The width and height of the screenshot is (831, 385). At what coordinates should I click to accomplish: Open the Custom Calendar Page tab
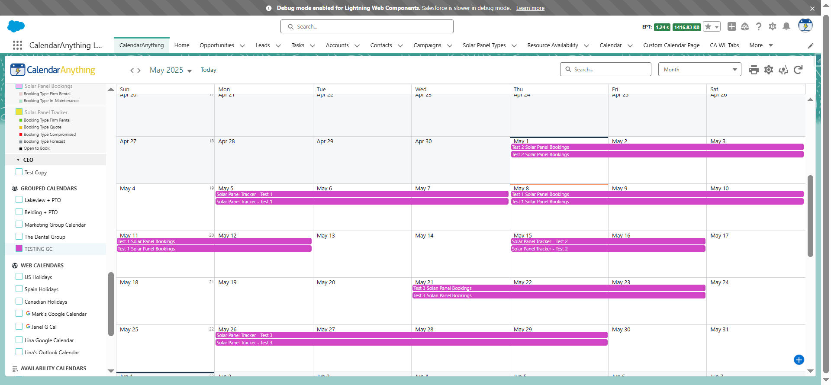coord(671,45)
